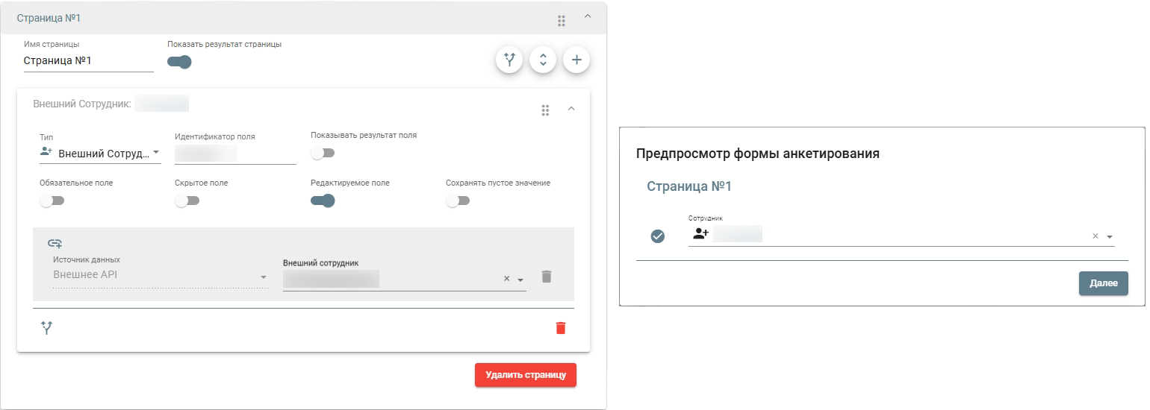The width and height of the screenshot is (1150, 410).
Task: Click the branching icon in page header
Action: (509, 60)
